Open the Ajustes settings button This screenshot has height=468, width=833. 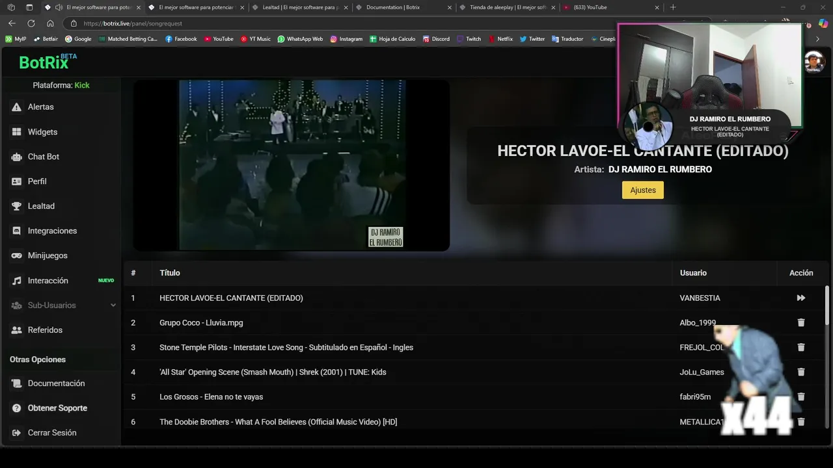click(643, 190)
